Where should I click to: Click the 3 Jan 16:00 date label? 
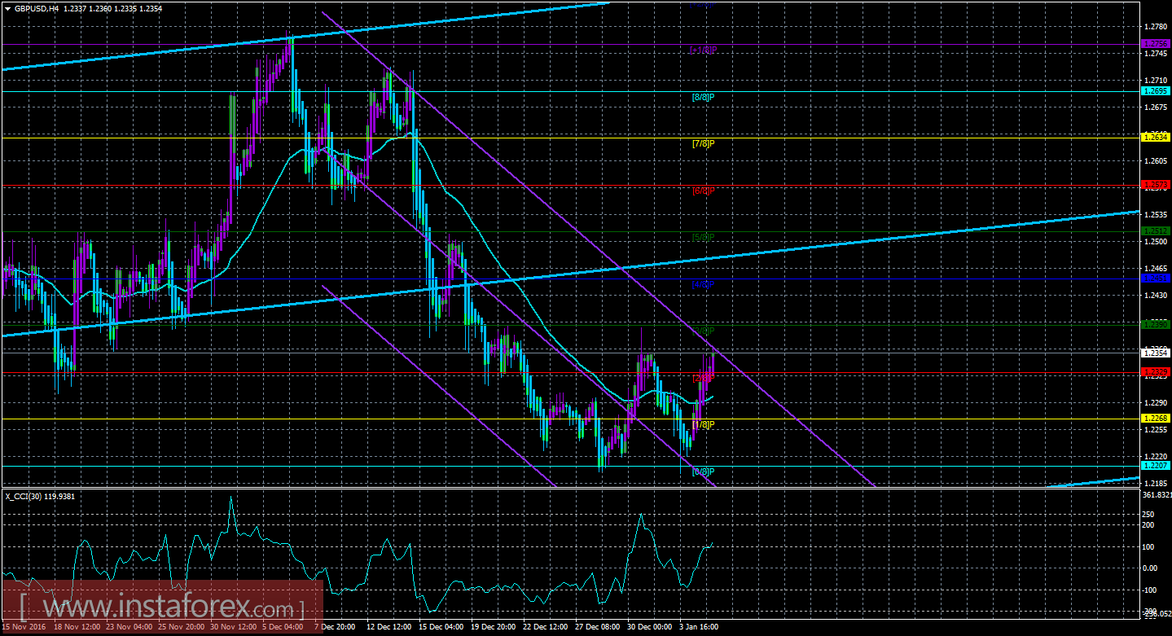[x=698, y=627]
